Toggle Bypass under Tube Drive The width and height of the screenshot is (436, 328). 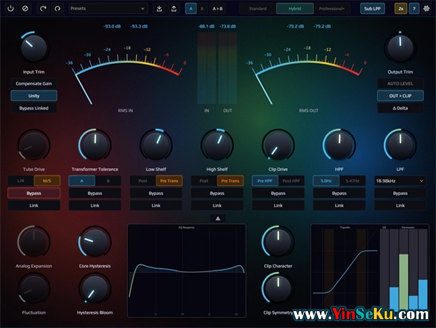click(34, 193)
